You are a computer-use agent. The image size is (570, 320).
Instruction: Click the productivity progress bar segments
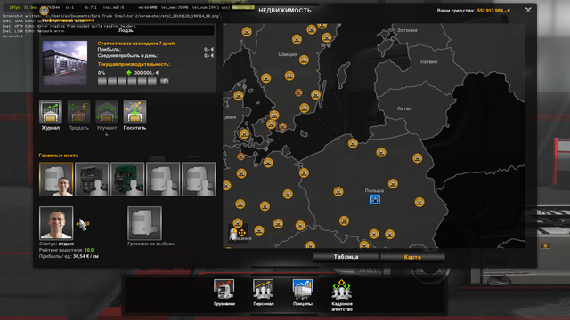pos(127,81)
